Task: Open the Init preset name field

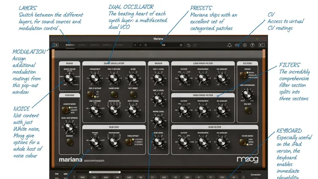Action: (164, 45)
